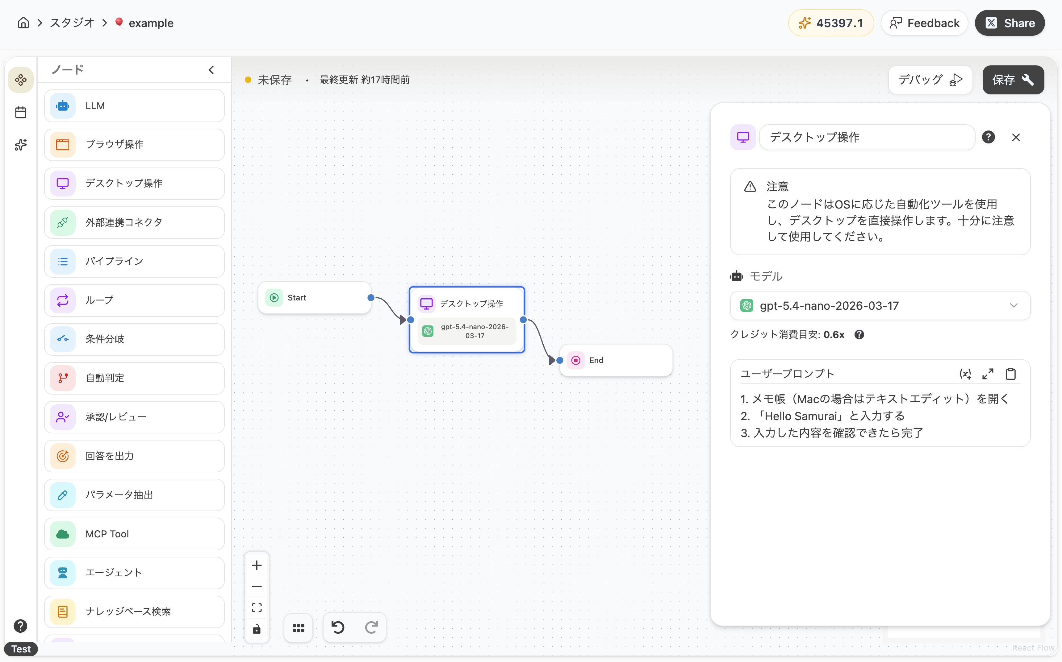The width and height of the screenshot is (1062, 662).
Task: Add a デスクトップ操作 node from the list
Action: [135, 184]
